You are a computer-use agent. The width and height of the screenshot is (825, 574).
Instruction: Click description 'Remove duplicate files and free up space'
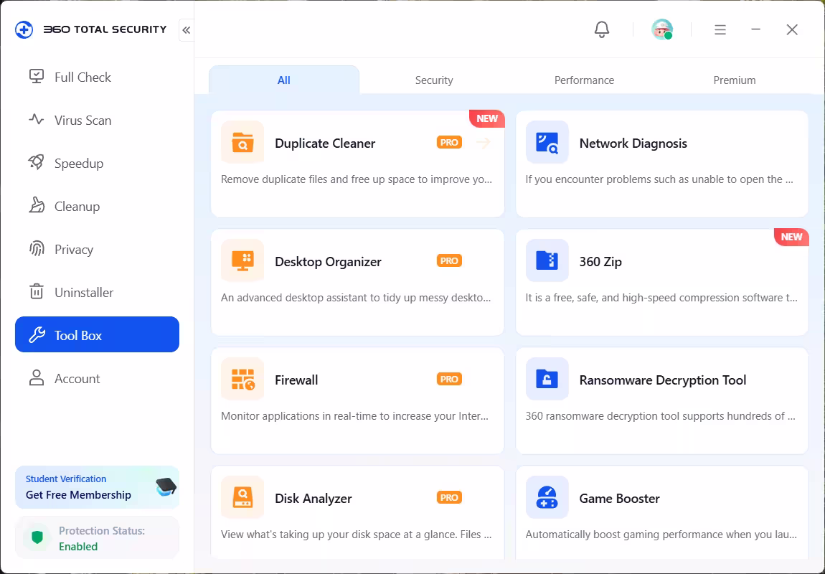pyautogui.click(x=357, y=179)
